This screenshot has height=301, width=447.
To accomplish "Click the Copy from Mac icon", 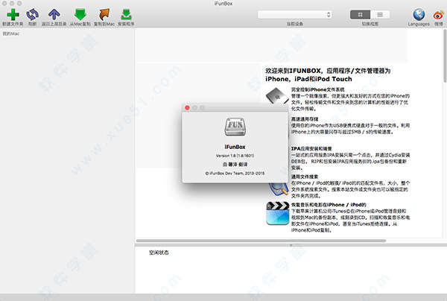I will 80,13.
